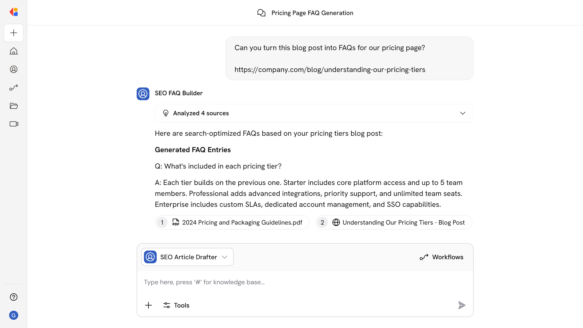This screenshot has width=583, height=328.
Task: Click the app logo at the top left
Action: pyautogui.click(x=13, y=12)
